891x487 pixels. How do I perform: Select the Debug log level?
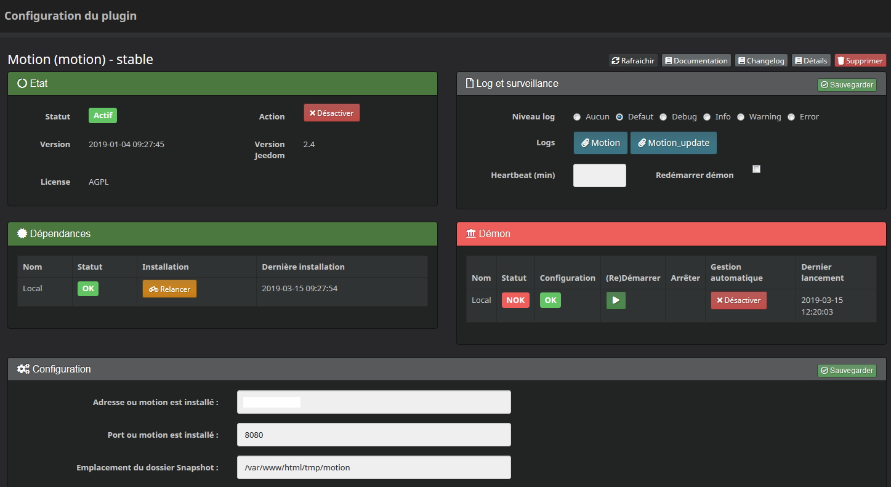click(663, 117)
